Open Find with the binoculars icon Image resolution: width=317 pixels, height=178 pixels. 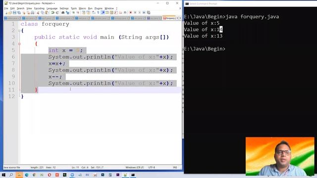point(63,12)
